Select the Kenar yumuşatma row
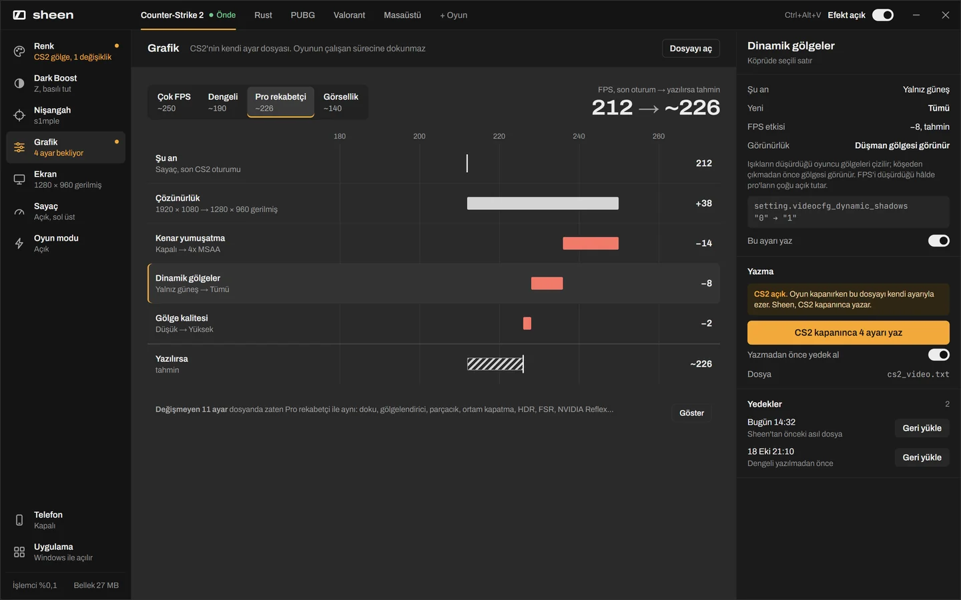This screenshot has width=961, height=600. tap(434, 243)
